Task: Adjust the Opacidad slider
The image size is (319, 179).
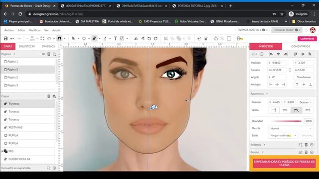Action: pyautogui.click(x=286, y=121)
